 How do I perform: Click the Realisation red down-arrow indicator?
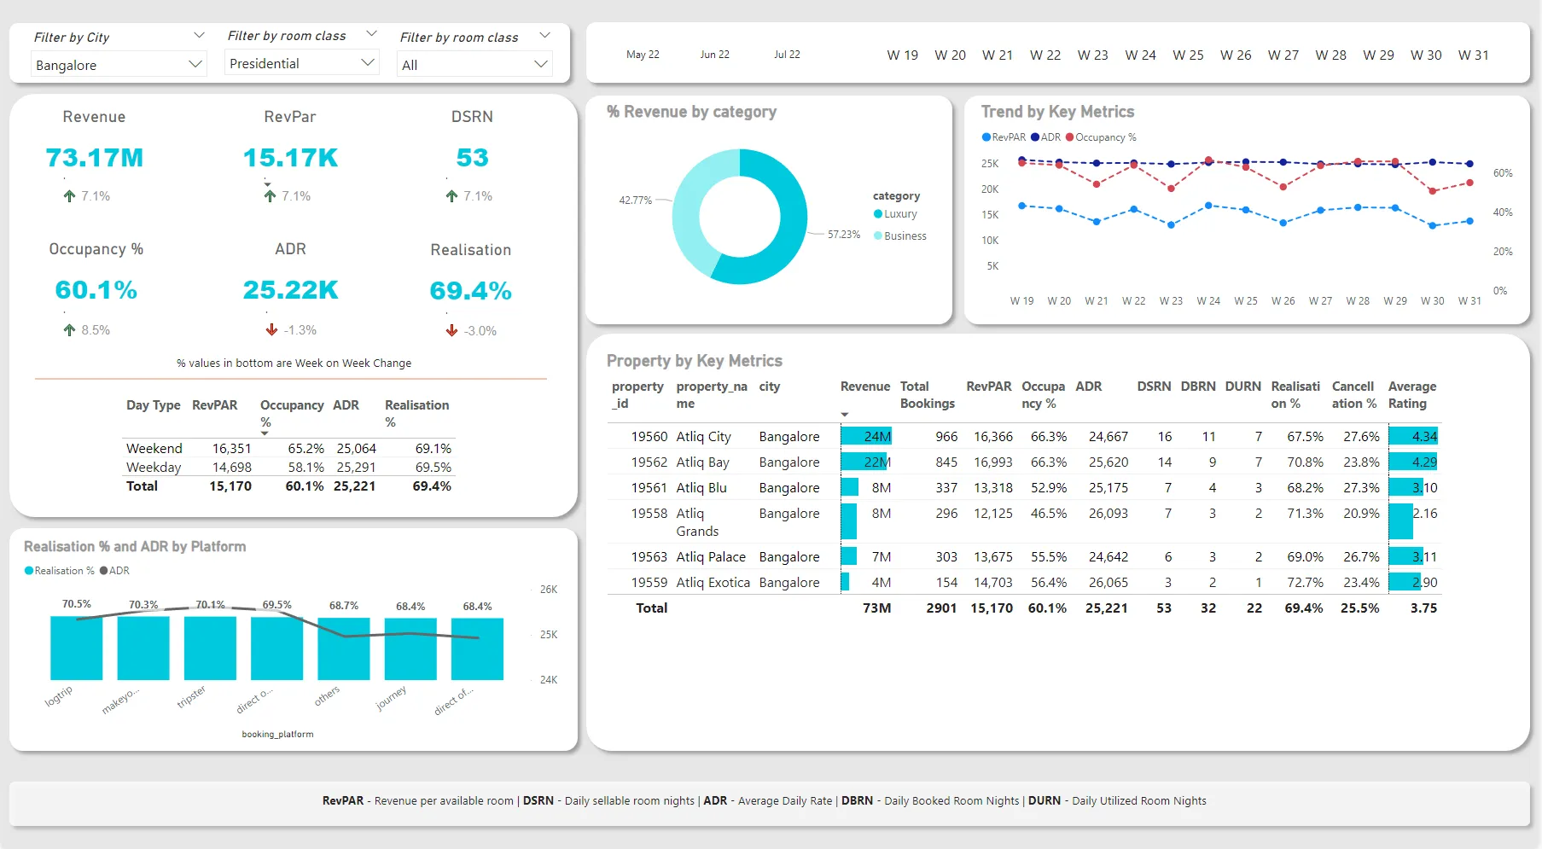451,331
